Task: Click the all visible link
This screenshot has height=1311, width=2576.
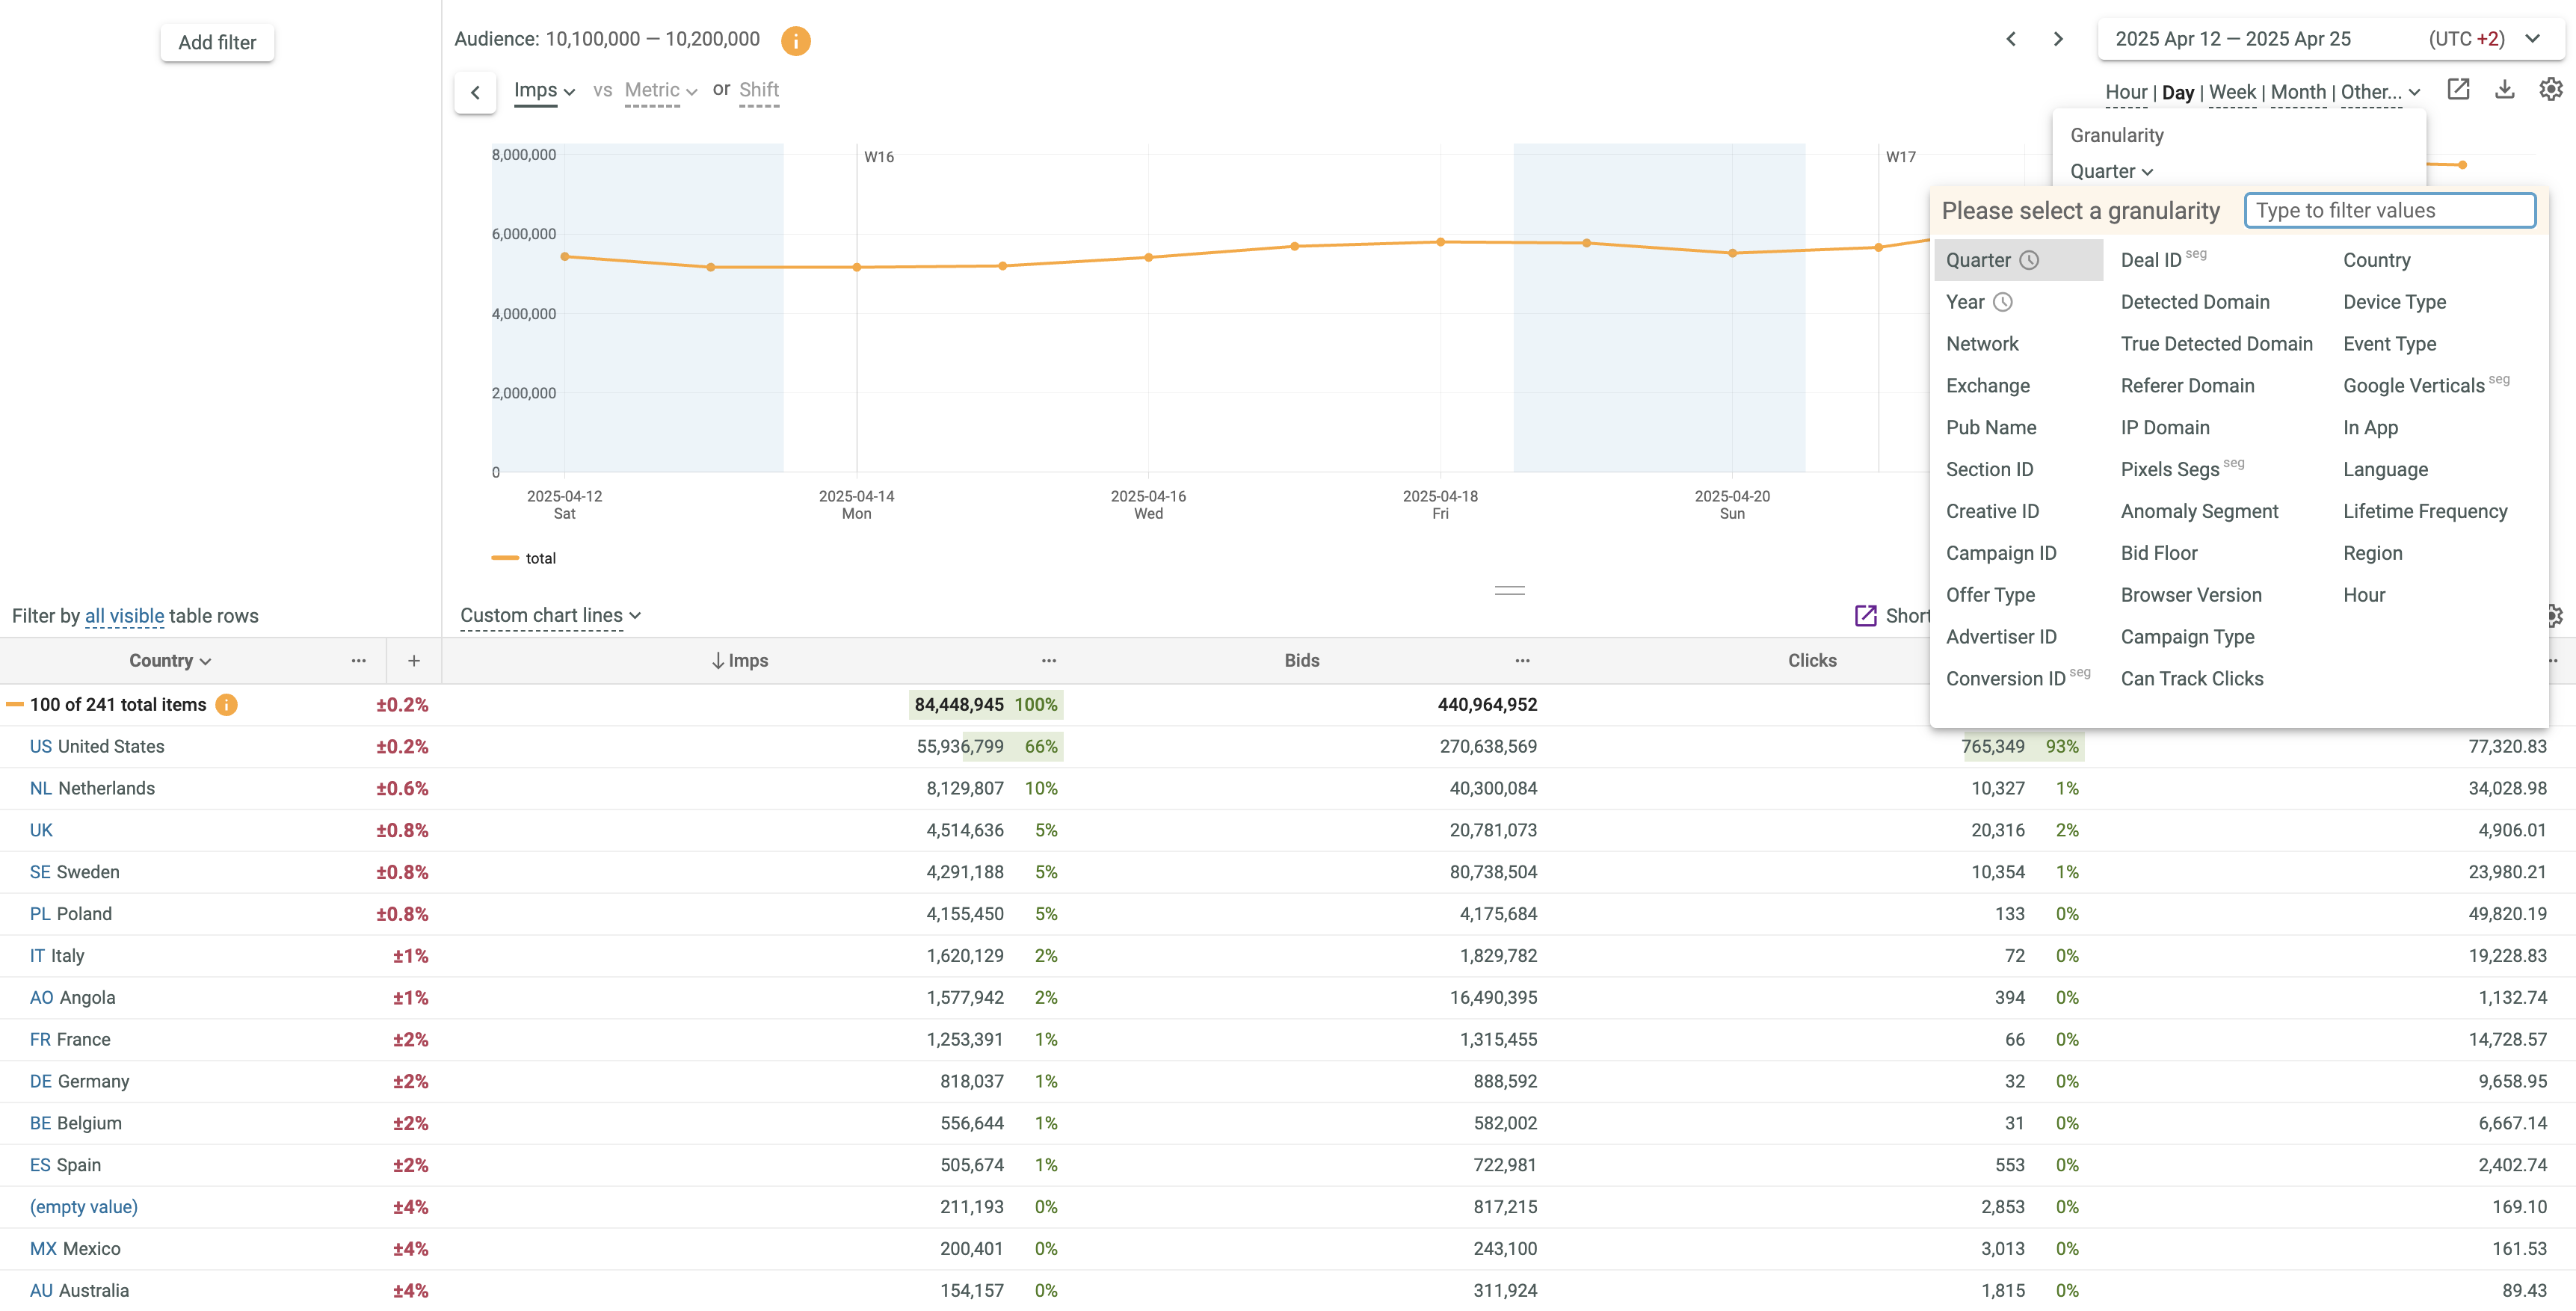Action: point(124,616)
